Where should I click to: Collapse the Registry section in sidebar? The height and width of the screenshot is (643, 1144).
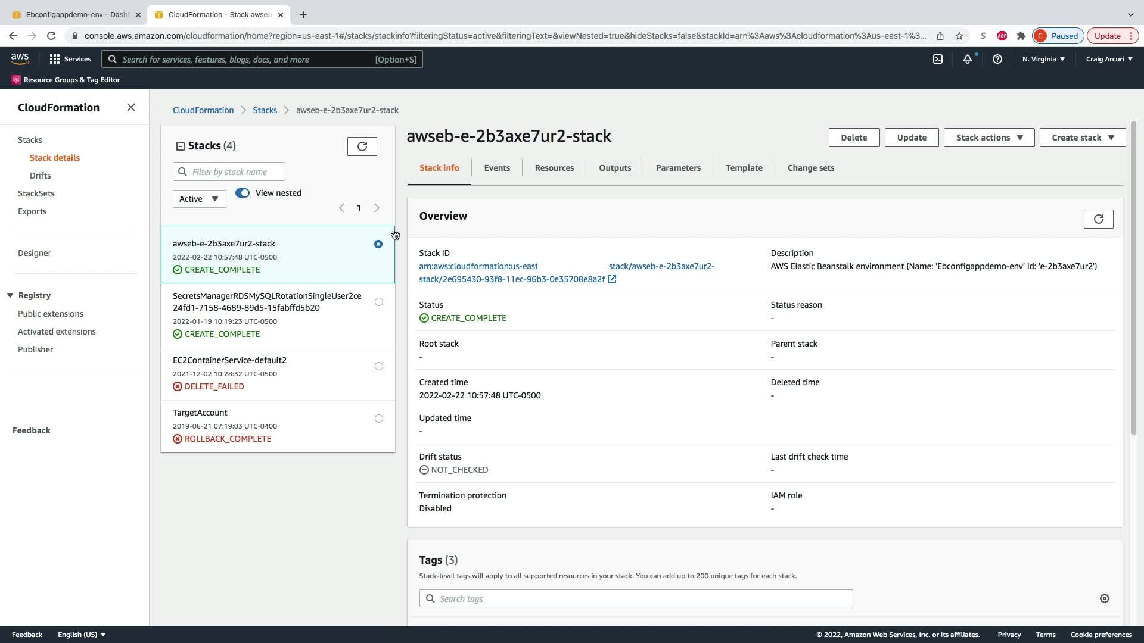point(10,295)
